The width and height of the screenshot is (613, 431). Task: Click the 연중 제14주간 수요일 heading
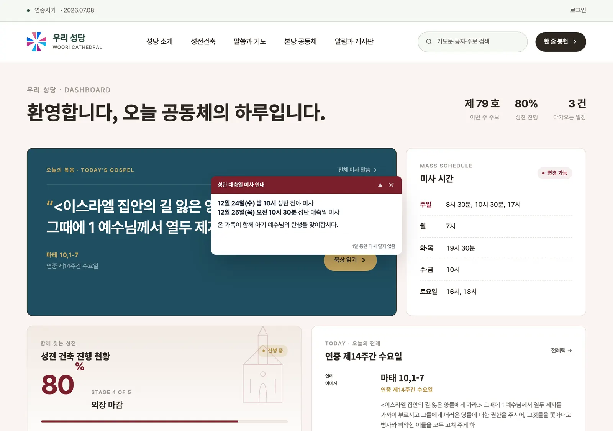(x=364, y=356)
